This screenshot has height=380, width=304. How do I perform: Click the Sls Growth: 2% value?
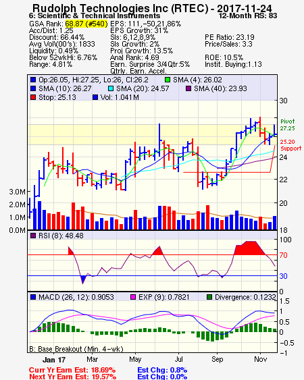coord(134,44)
